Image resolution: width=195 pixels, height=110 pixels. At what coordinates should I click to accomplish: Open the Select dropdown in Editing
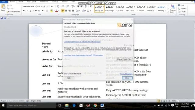[182, 12]
